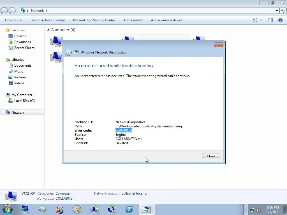Image resolution: width=287 pixels, height=215 pixels.
Task: Select Favorites in the navigation pane
Action: pyautogui.click(x=18, y=30)
